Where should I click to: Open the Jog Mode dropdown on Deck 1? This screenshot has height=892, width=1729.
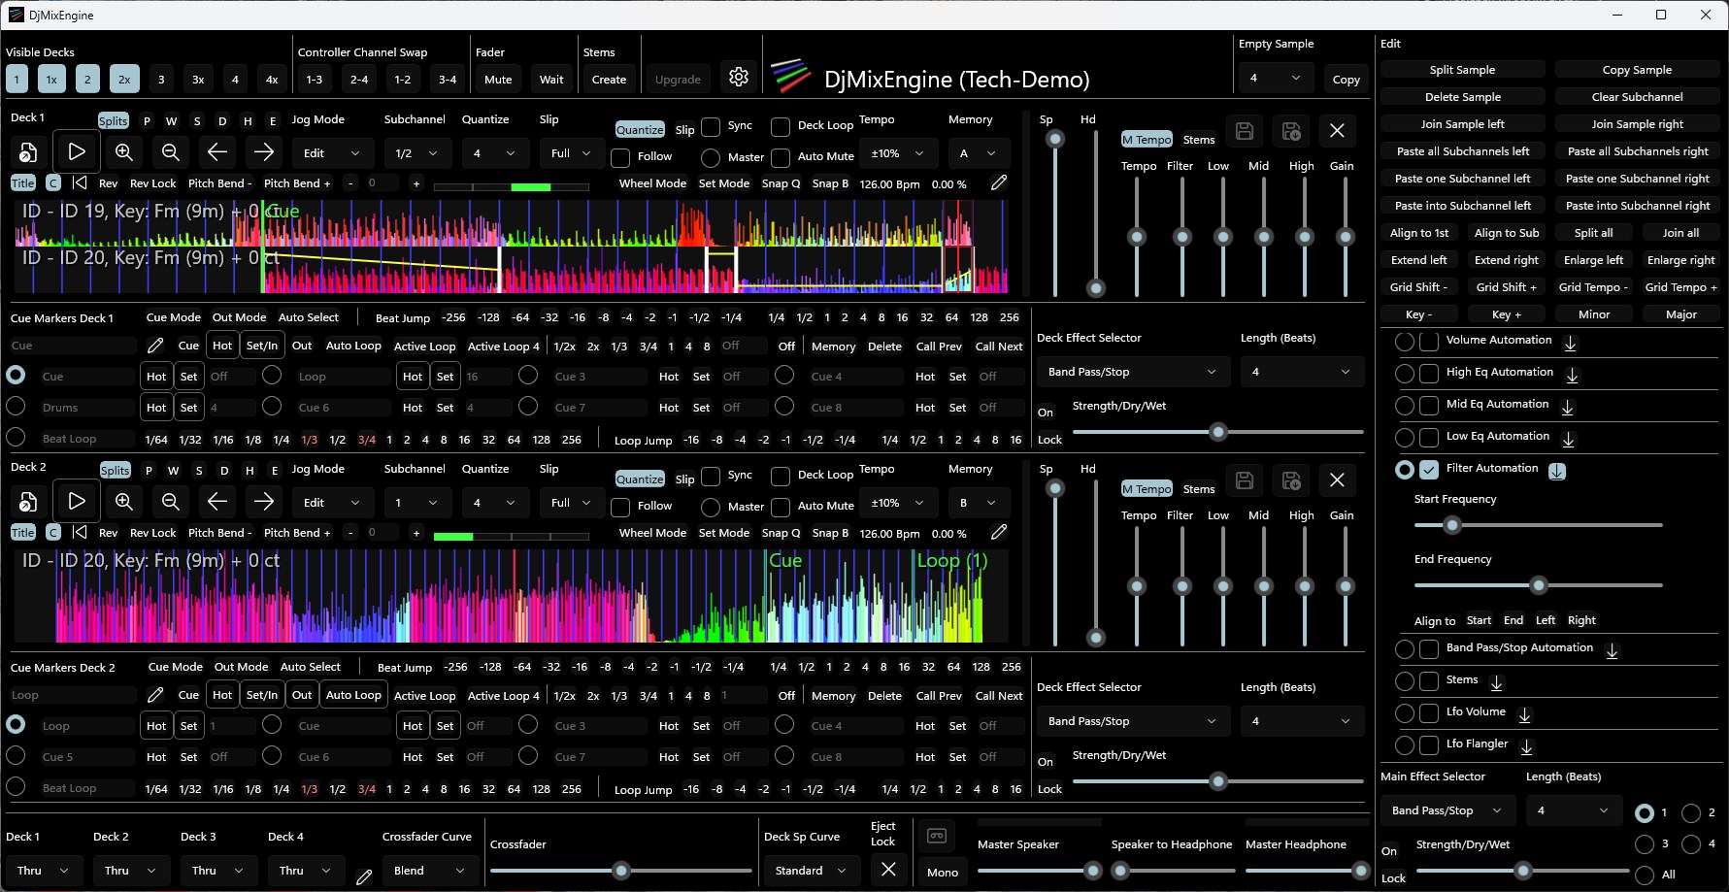click(331, 152)
